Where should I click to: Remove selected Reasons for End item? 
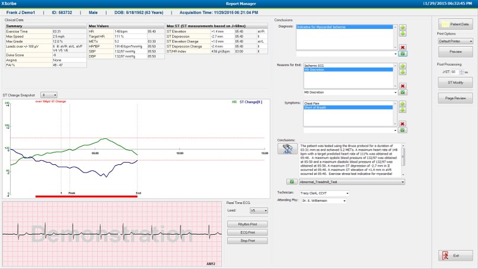(402, 86)
